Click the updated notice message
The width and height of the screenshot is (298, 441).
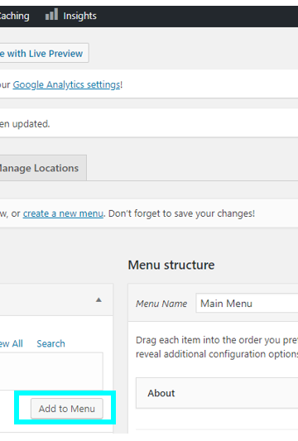click(25, 124)
